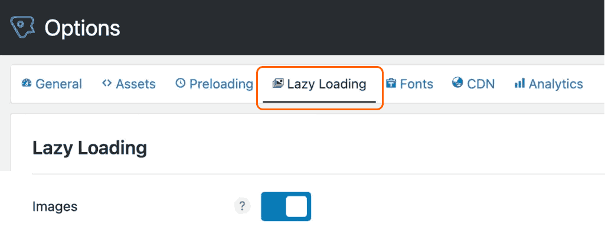
Task: Open the Assets tab
Action: [136, 84]
